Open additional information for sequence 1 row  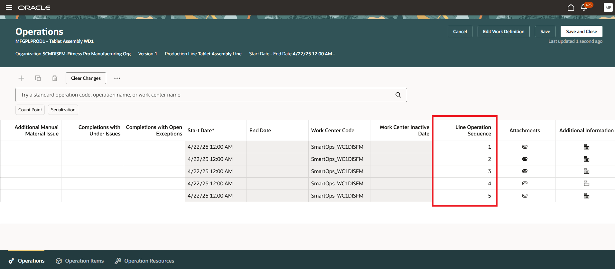[x=586, y=147]
